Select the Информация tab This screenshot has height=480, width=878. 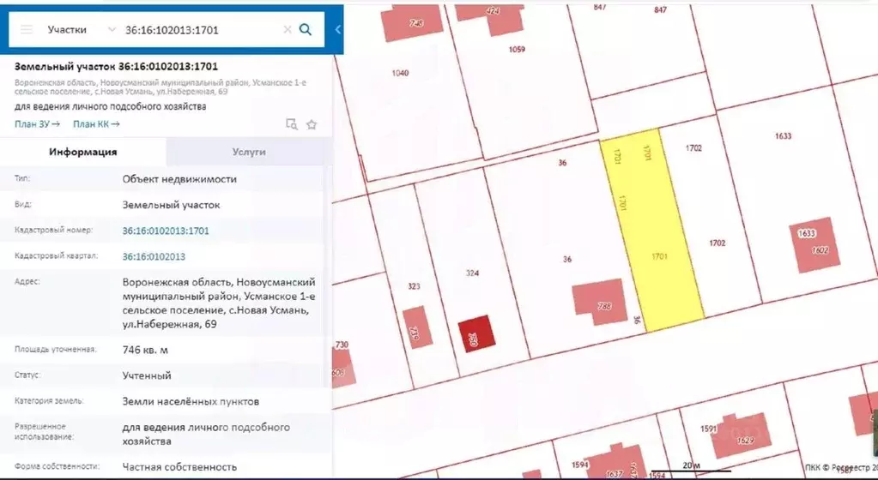pyautogui.click(x=83, y=152)
